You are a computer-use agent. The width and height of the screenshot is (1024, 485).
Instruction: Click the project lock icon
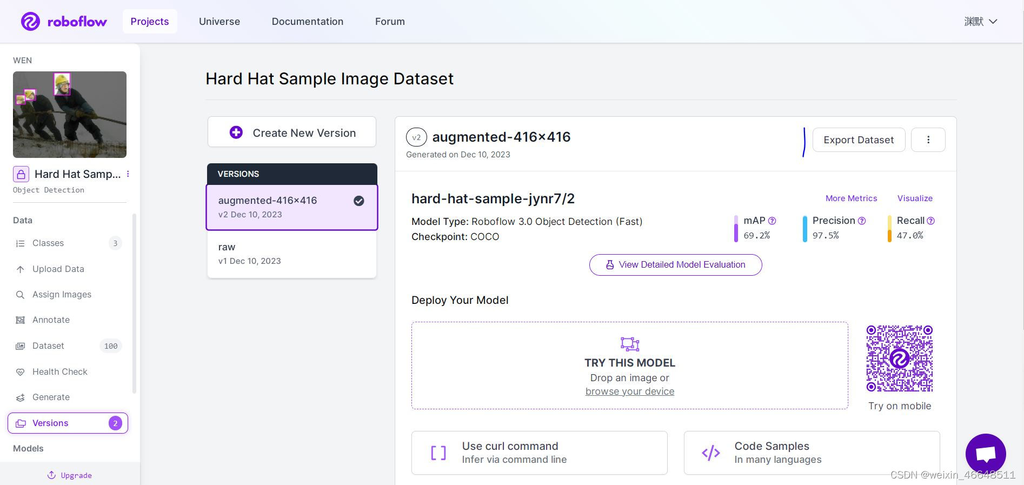(x=21, y=174)
